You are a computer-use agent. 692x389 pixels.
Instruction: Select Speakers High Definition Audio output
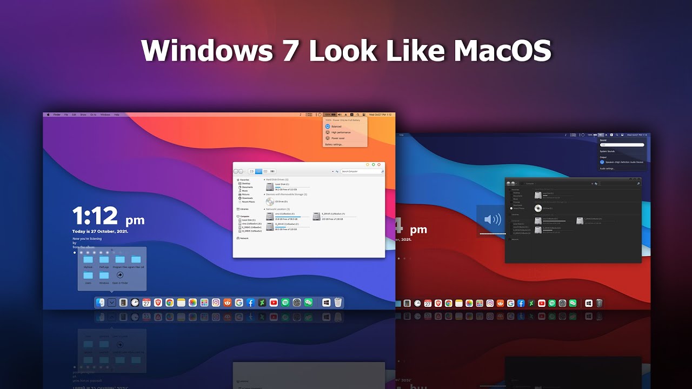622,162
